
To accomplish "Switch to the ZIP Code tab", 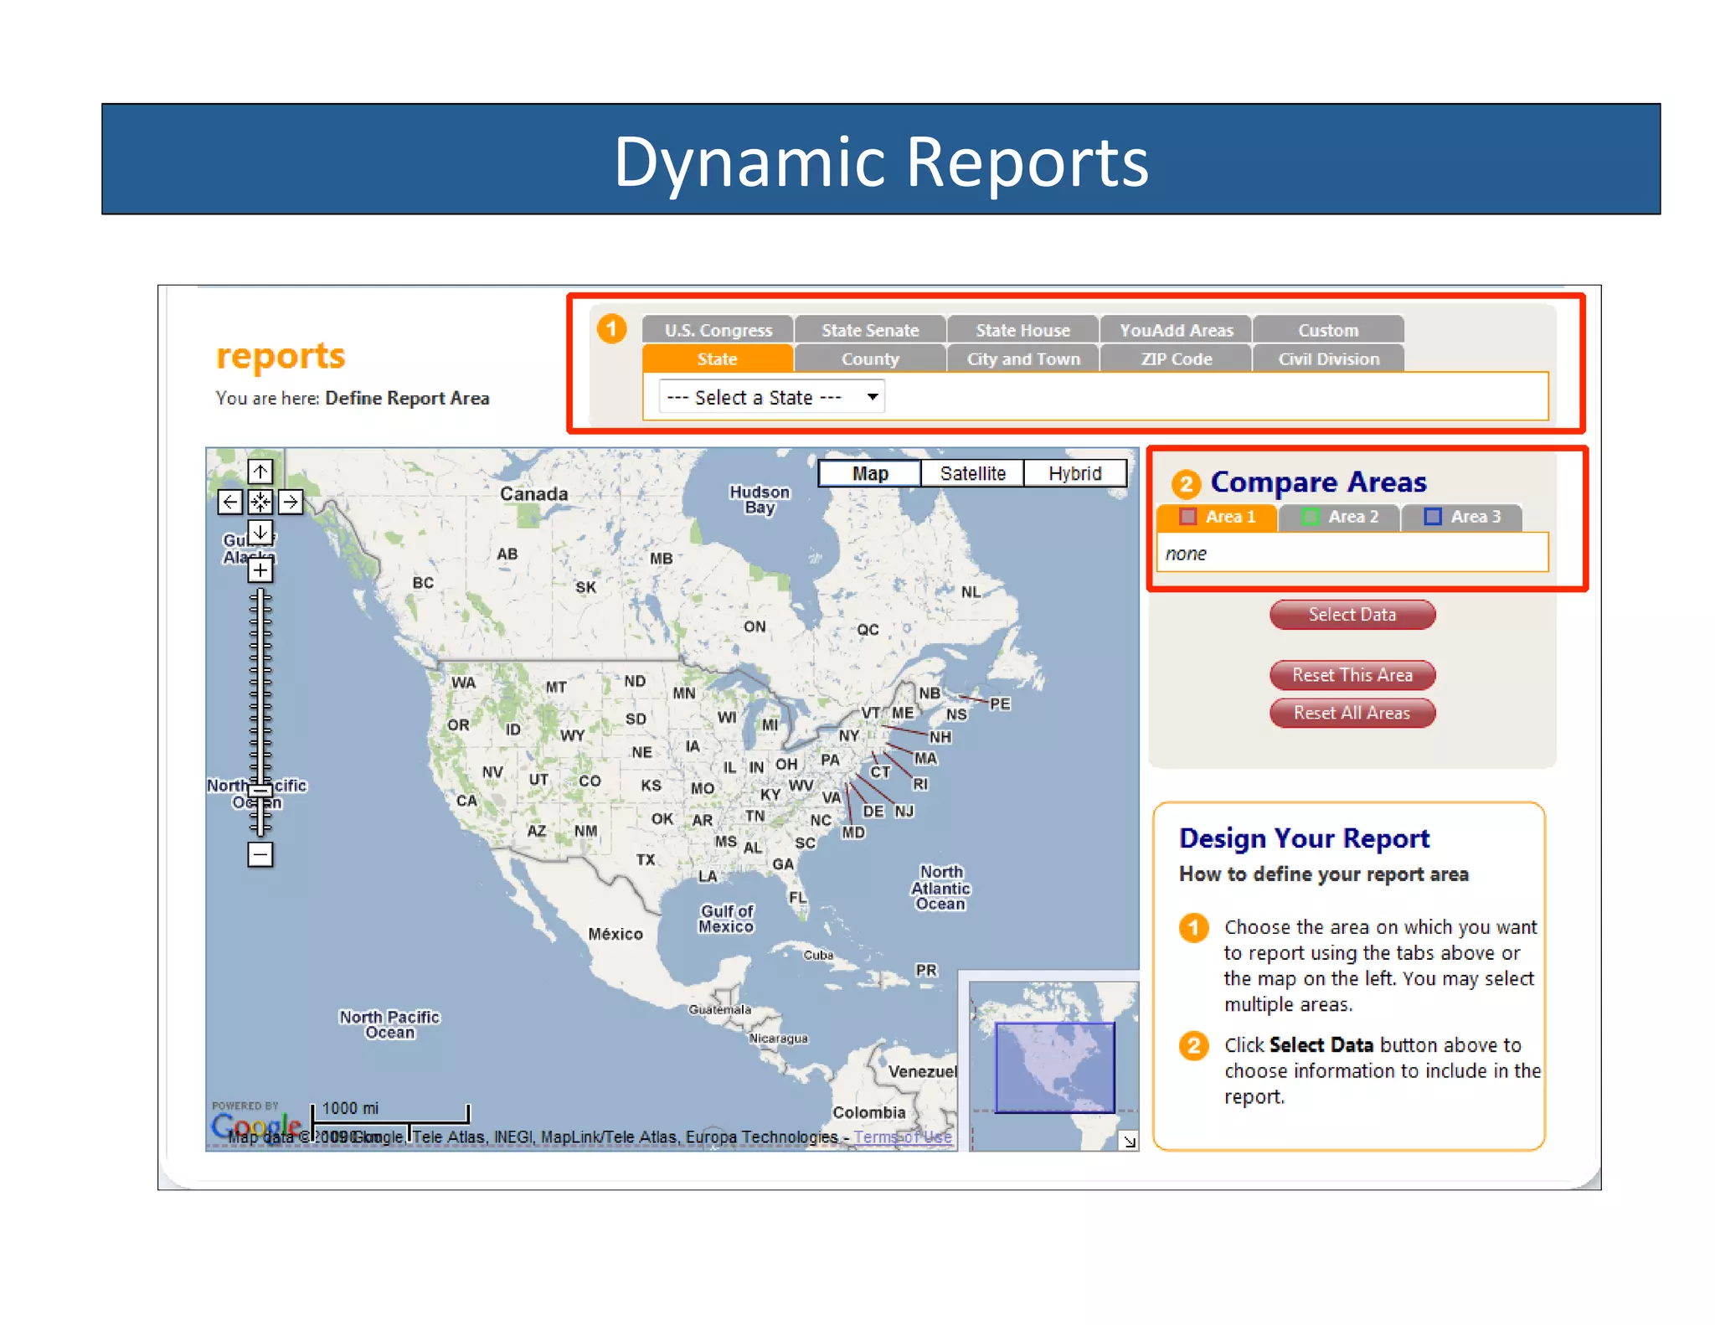I will tap(1176, 359).
